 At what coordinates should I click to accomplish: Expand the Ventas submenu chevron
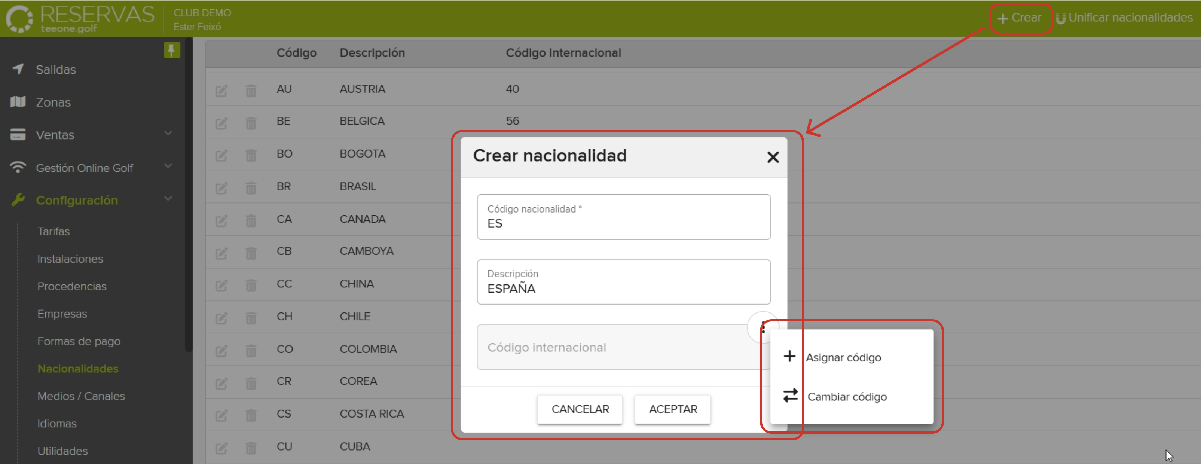coord(168,134)
